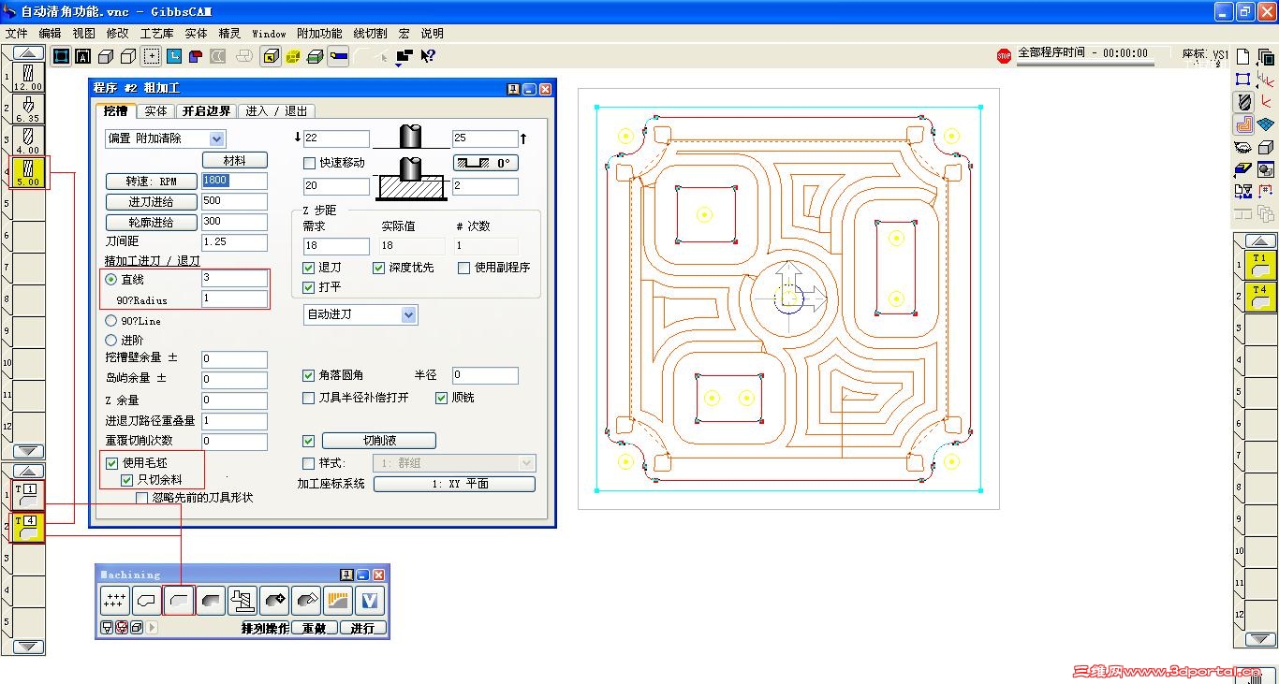Toggle the 使用毛坯 checkbox

pos(112,463)
